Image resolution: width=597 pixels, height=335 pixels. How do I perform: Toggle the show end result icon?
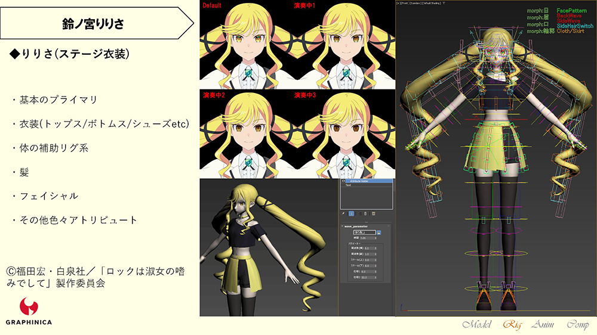[x=351, y=213]
